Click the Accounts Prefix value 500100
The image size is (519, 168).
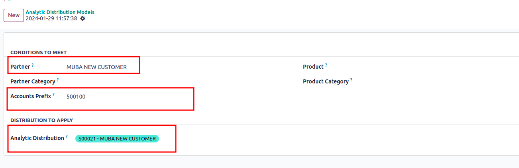(76, 97)
